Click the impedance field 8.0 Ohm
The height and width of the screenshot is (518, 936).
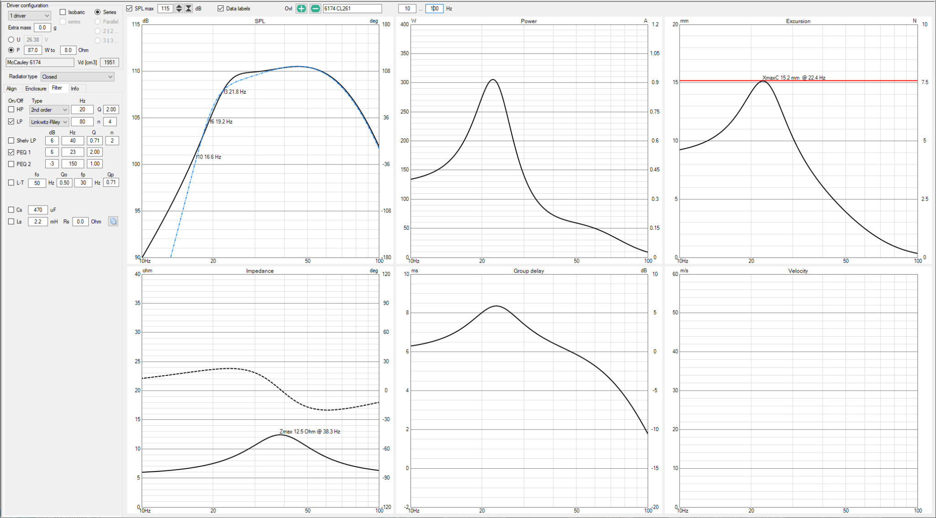68,50
